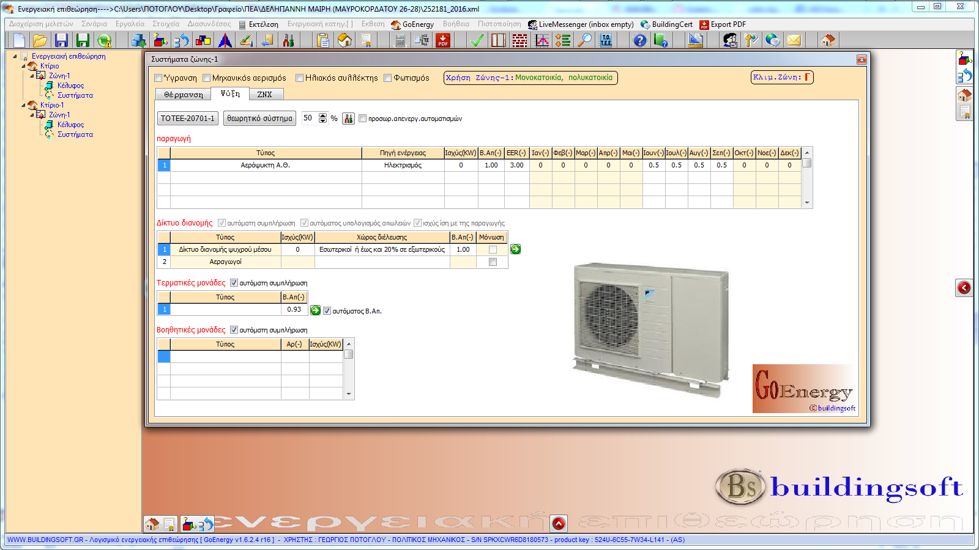Collapse the Ενεργειακή επιθεώρηση root node
This screenshot has height=550, width=979.
pos(15,56)
